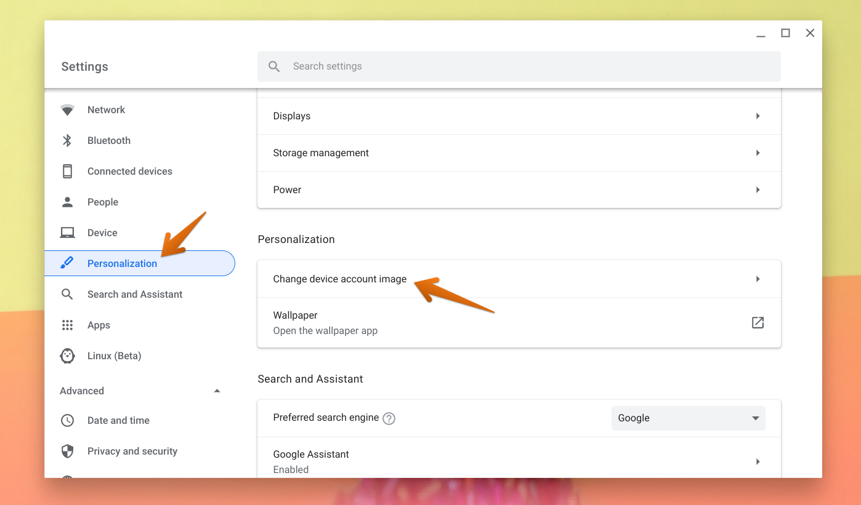
Task: Open the Change device account image arrow
Action: pos(758,279)
